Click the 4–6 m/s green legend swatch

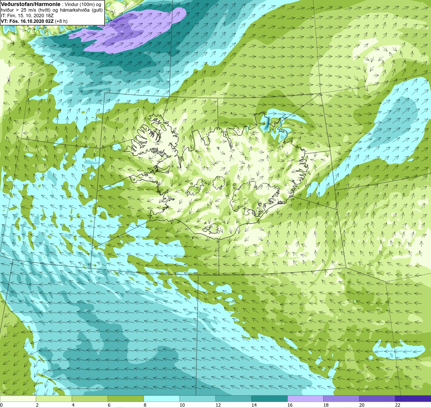[x=90, y=399]
